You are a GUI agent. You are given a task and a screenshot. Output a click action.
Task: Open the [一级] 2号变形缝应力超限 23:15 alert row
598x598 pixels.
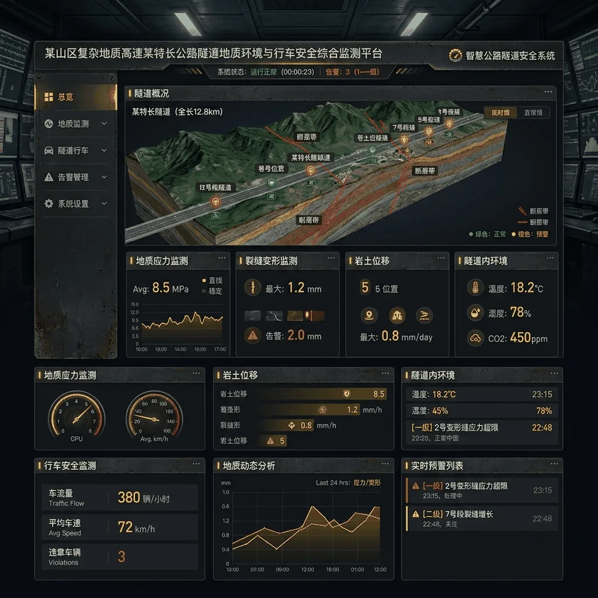pyautogui.click(x=482, y=491)
